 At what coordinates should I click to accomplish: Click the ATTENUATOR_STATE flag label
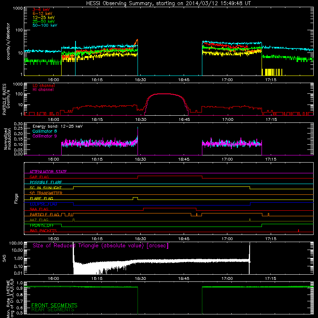click(x=48, y=172)
